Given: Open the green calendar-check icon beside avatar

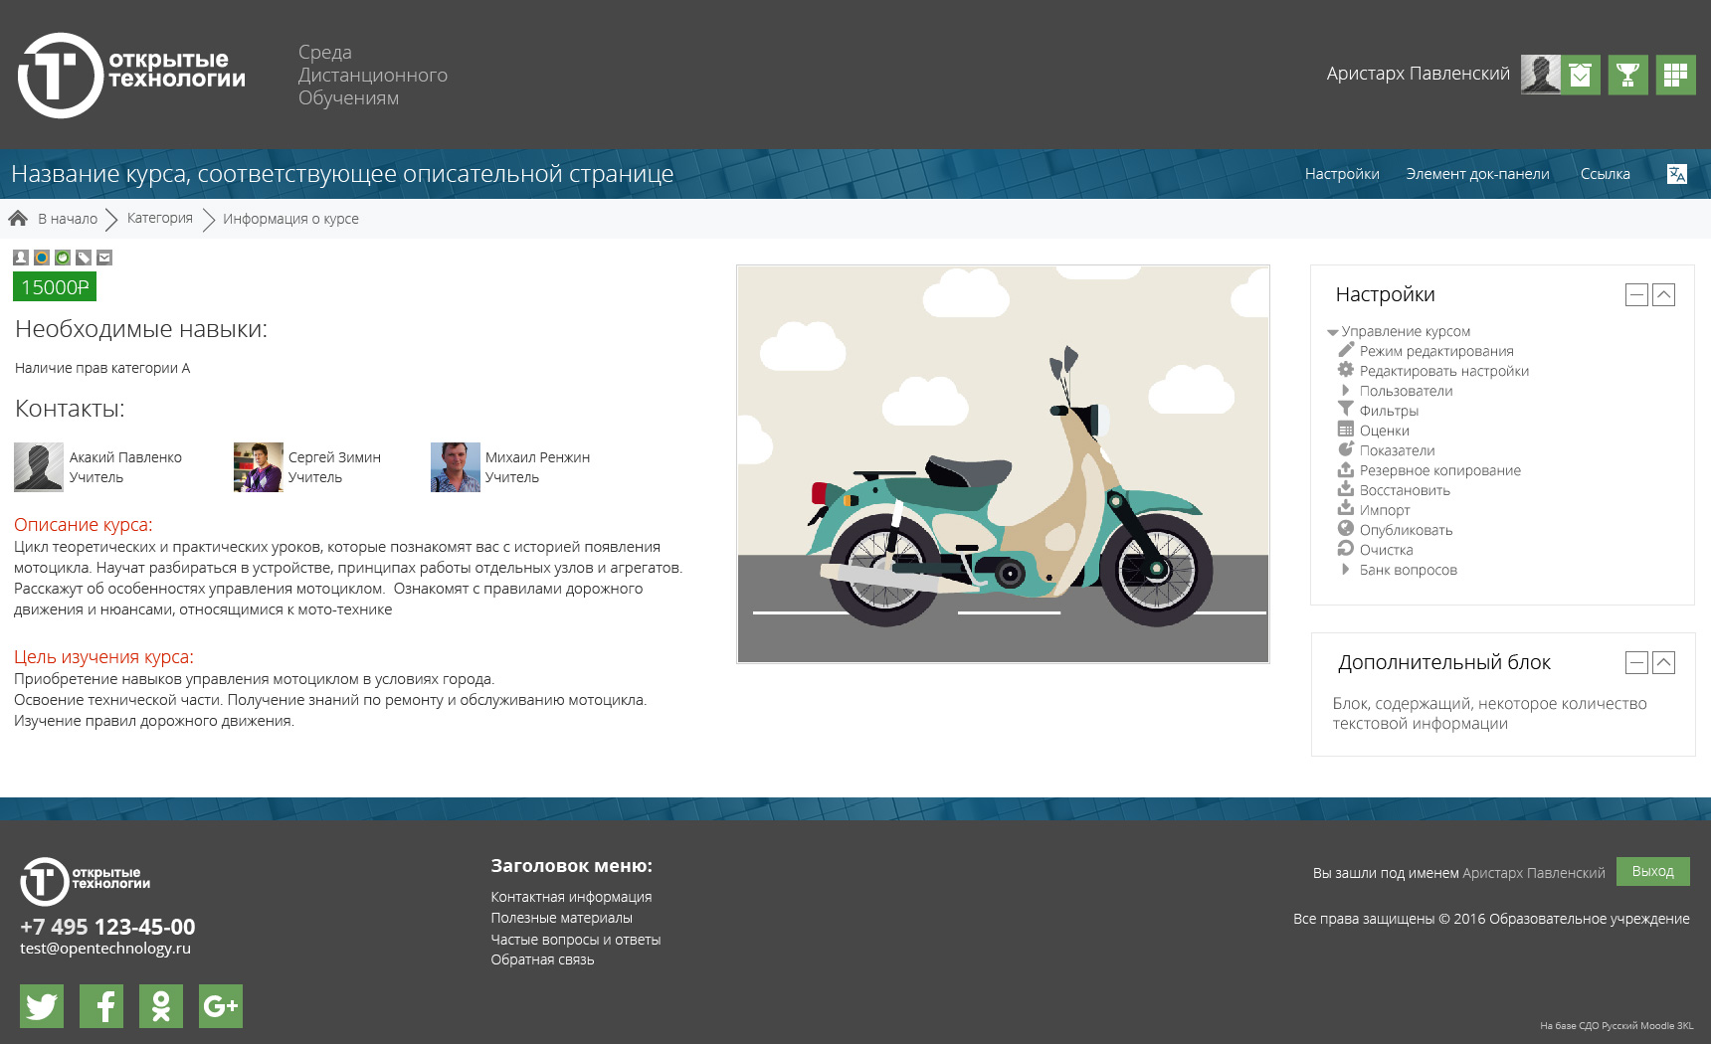Looking at the screenshot, I should coord(1581,75).
